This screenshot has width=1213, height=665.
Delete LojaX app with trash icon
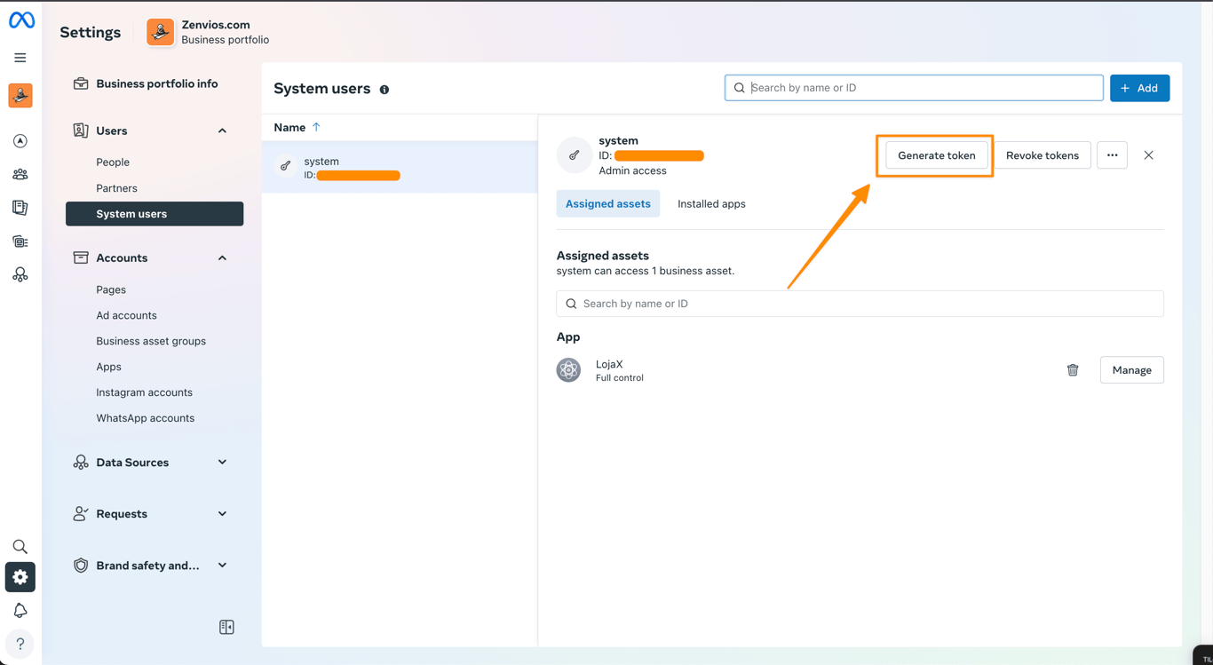pos(1073,370)
